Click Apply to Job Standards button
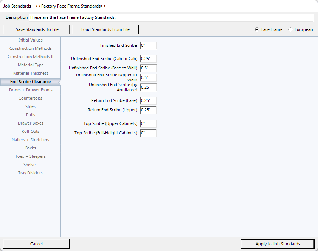This screenshot has height=251, width=318. click(278, 244)
